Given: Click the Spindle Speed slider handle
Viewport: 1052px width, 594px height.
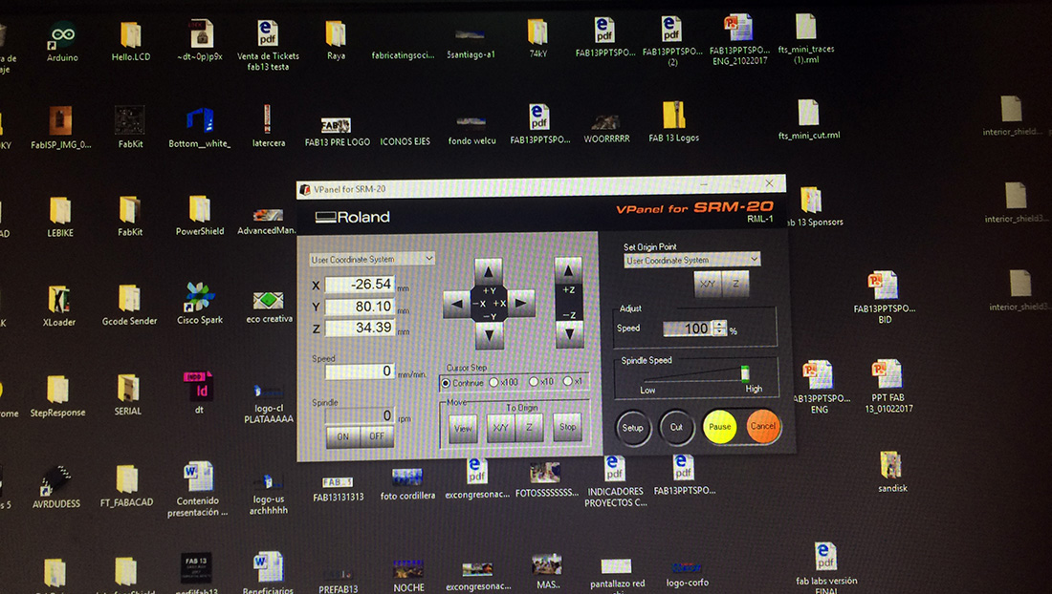Looking at the screenshot, I should [745, 373].
